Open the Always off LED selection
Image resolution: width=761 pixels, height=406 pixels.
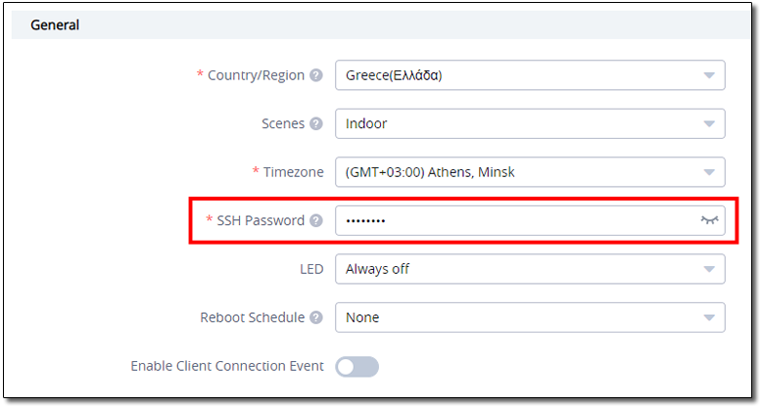[530, 269]
